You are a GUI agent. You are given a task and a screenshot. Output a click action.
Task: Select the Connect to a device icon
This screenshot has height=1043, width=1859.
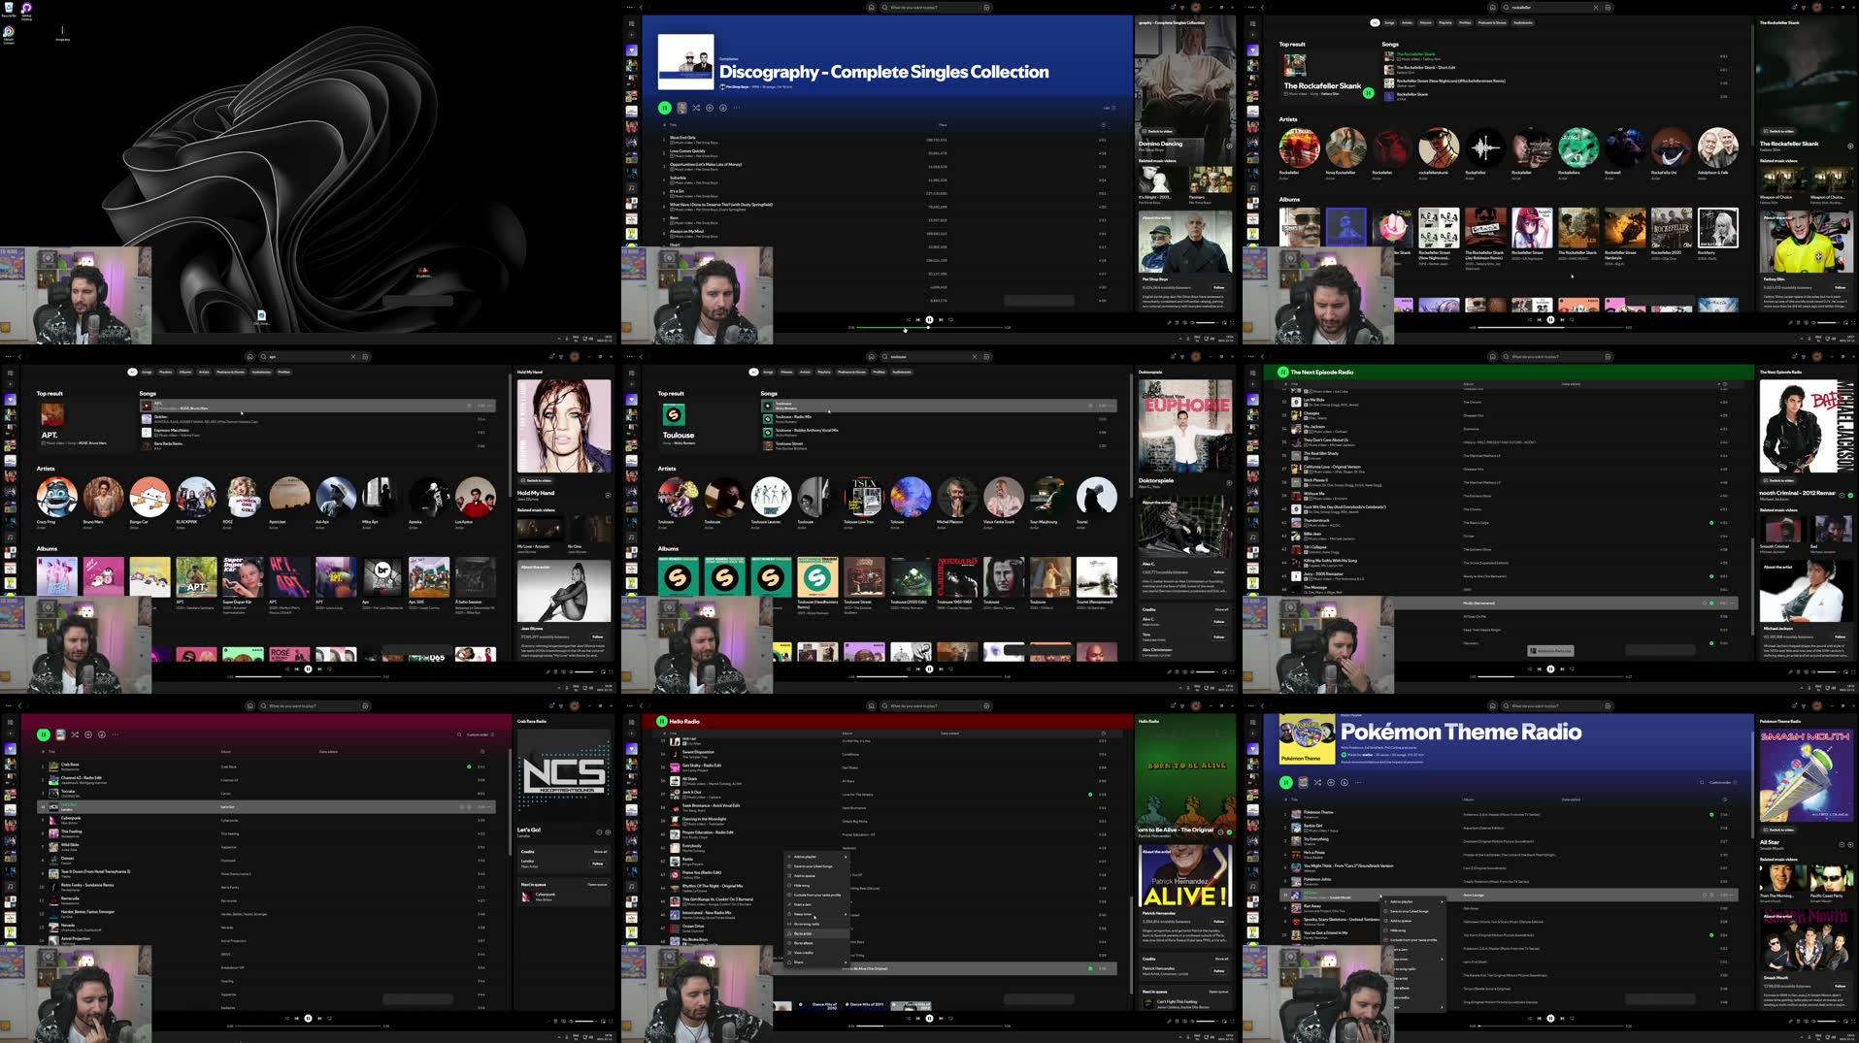1186,322
